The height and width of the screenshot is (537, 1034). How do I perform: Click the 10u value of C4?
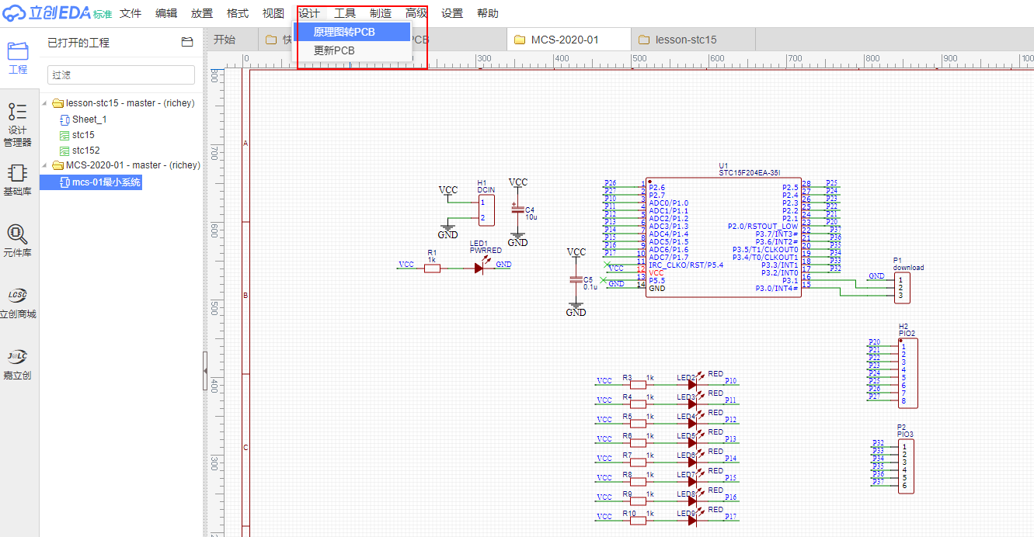click(x=531, y=217)
